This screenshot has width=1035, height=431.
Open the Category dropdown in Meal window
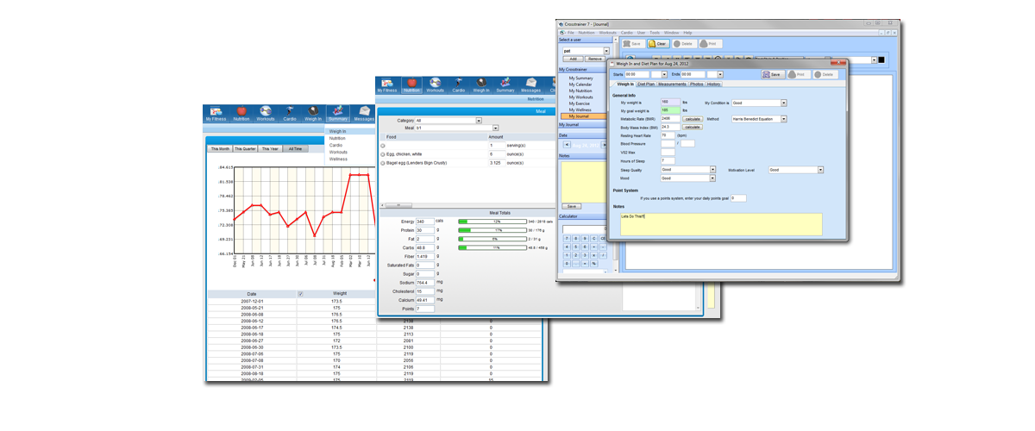[x=479, y=121]
